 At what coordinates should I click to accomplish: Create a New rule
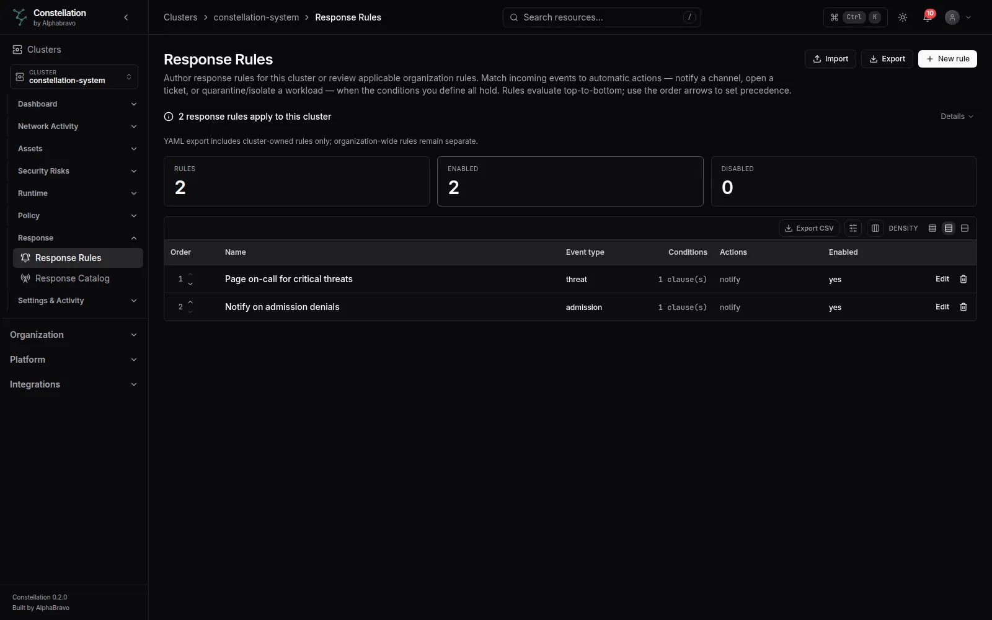tap(947, 59)
